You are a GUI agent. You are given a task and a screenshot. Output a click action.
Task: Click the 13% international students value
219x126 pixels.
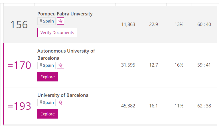[x=179, y=24]
